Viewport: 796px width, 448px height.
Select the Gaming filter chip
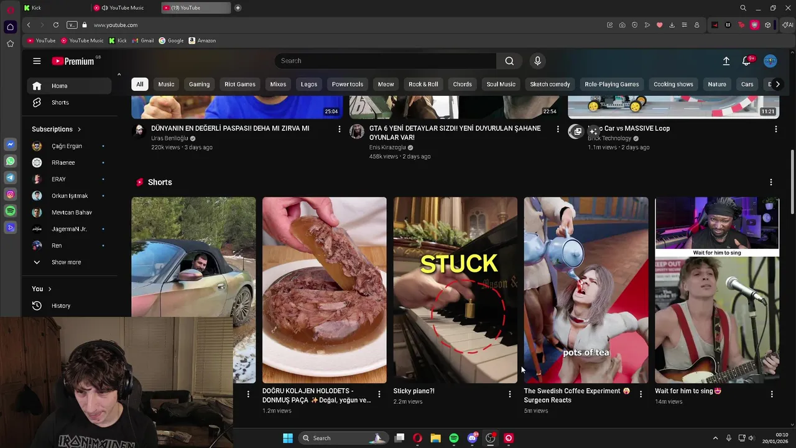tap(200, 85)
